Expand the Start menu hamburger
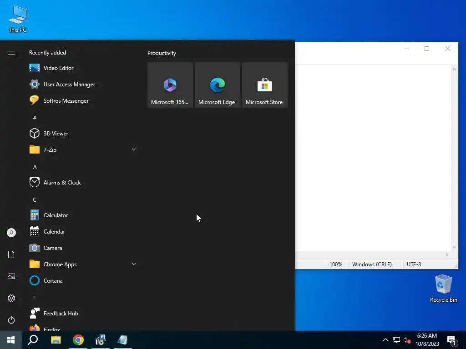 pyautogui.click(x=11, y=53)
